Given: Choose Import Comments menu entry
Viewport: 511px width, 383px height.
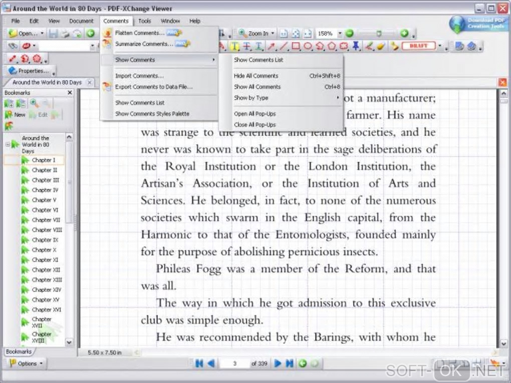Looking at the screenshot, I should (160, 76).
